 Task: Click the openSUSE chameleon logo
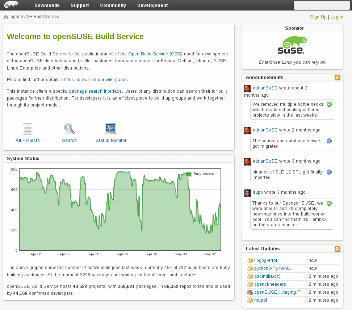(11, 5)
